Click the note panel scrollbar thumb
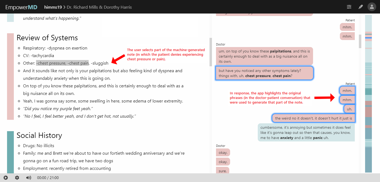380x182 pixels. pyautogui.click(x=211, y=52)
